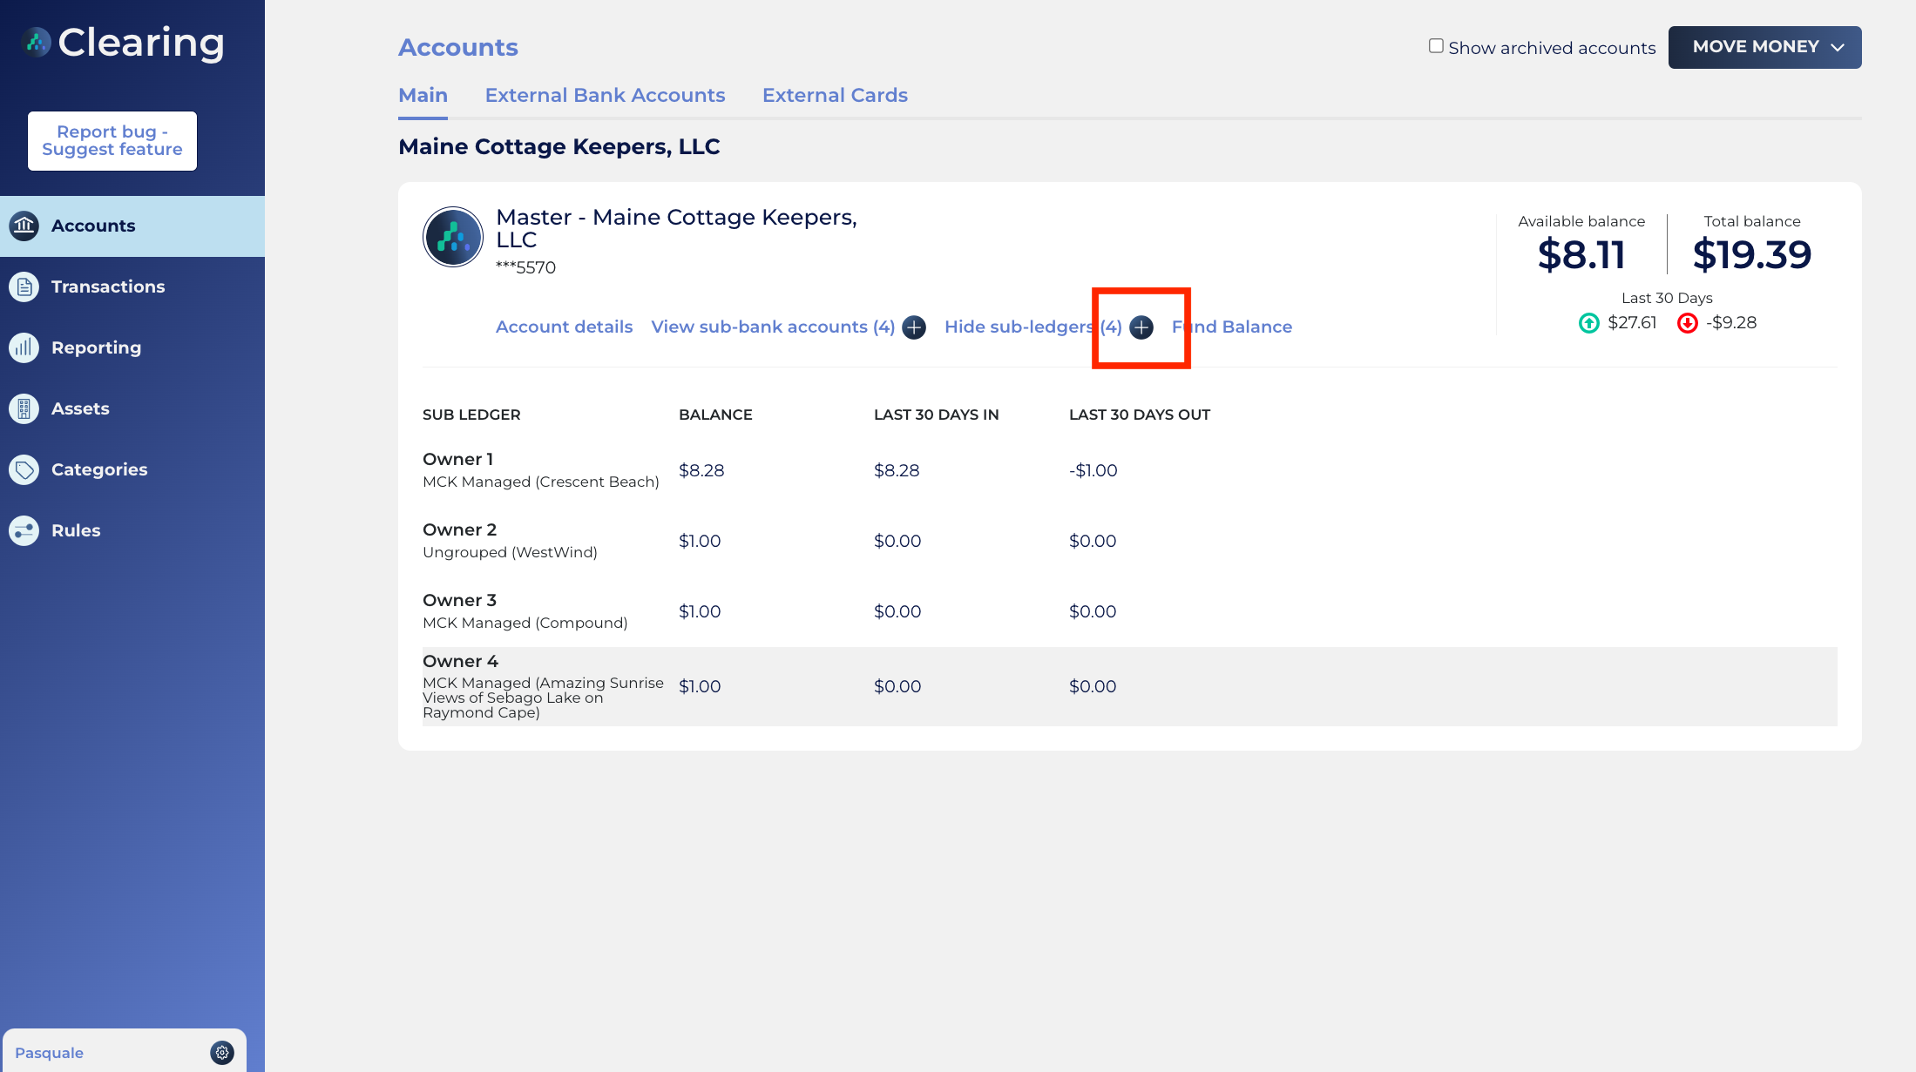Click MCK Managed (Crescent Beach) text
The width and height of the screenshot is (1916, 1072).
point(541,482)
